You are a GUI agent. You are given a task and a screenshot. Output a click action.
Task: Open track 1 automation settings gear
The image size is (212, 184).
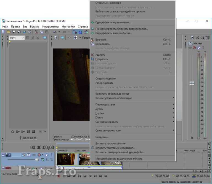pyautogui.click(x=39, y=155)
